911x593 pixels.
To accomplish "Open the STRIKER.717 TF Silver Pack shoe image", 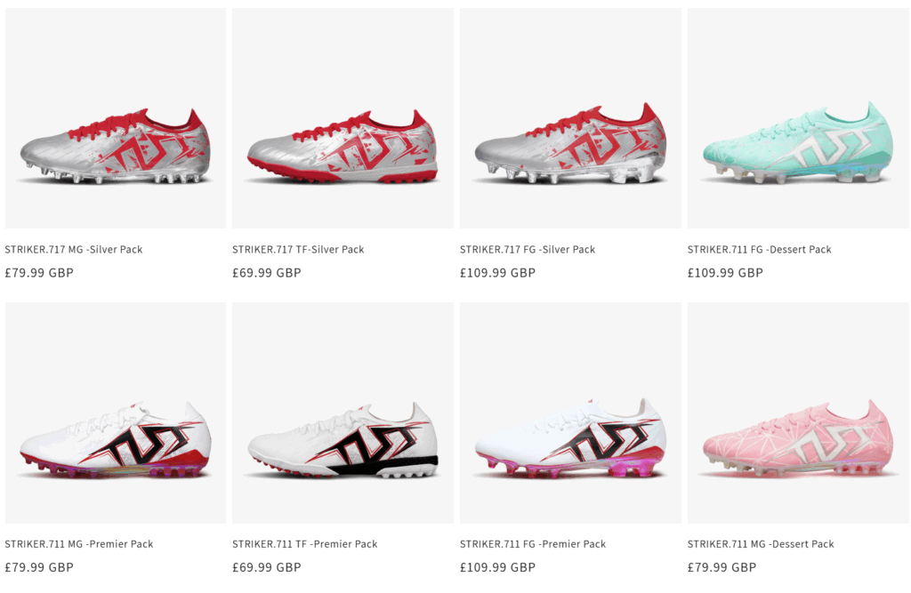I will [343, 118].
